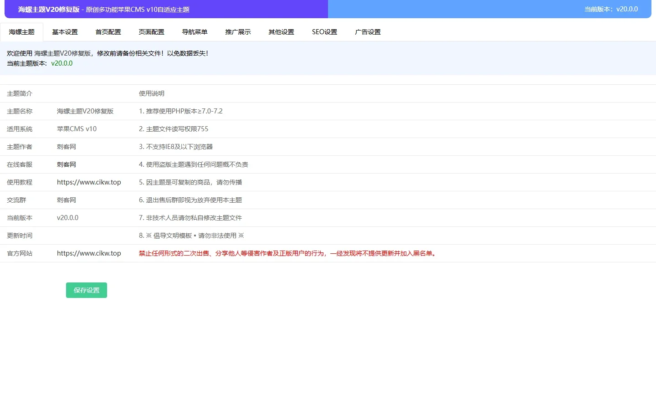The width and height of the screenshot is (656, 410).
Task: Click the 因主题是可复制的商品 note
Action: point(190,182)
